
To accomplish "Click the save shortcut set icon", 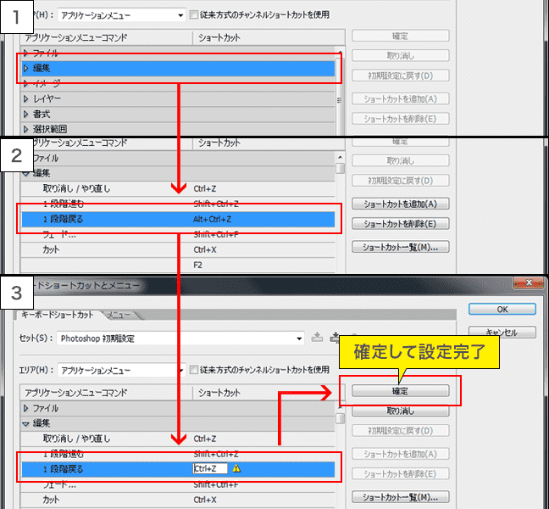I will click(317, 338).
